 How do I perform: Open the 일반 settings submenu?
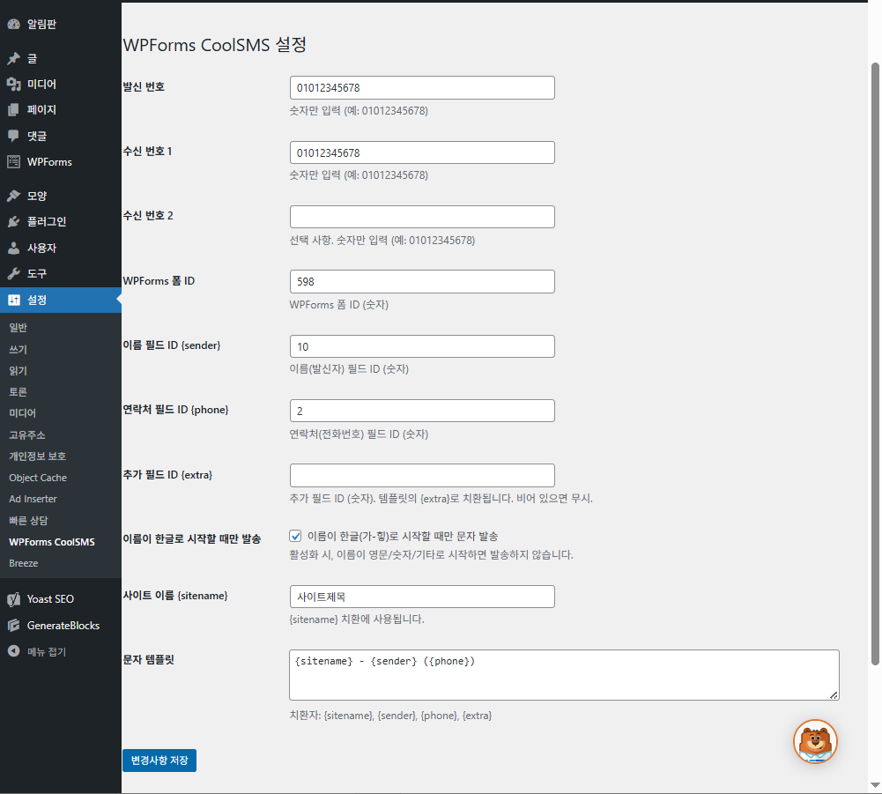18,328
